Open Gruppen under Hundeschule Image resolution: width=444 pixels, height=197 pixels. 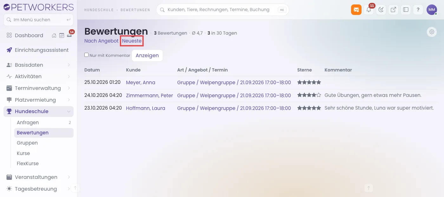[44, 143]
